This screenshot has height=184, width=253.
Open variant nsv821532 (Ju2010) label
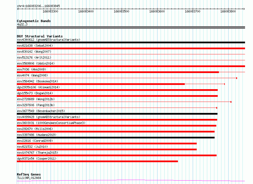(32, 147)
